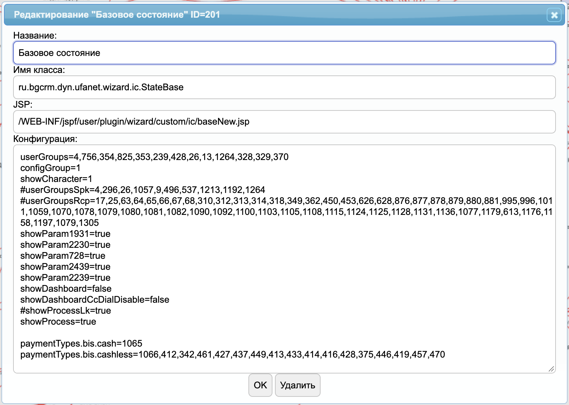Click the OK button
This screenshot has width=569, height=405.
tap(260, 385)
